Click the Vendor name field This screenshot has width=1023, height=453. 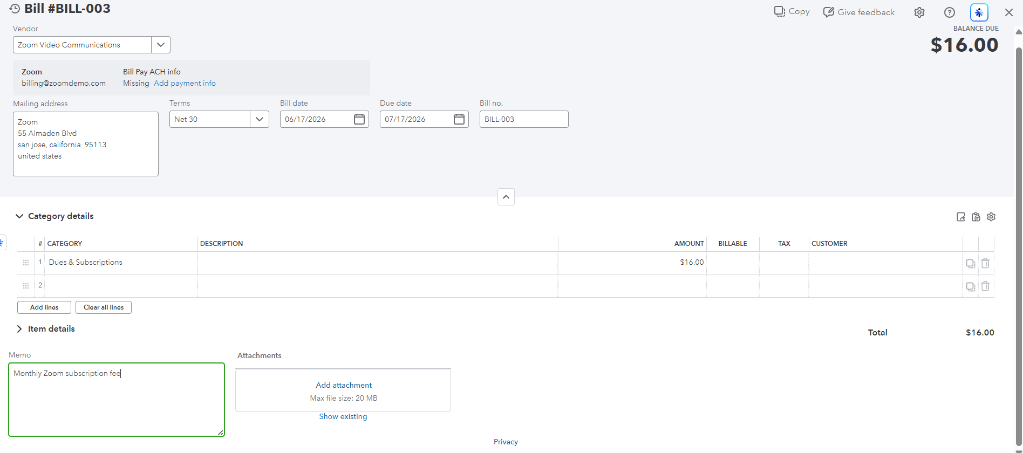tap(82, 45)
